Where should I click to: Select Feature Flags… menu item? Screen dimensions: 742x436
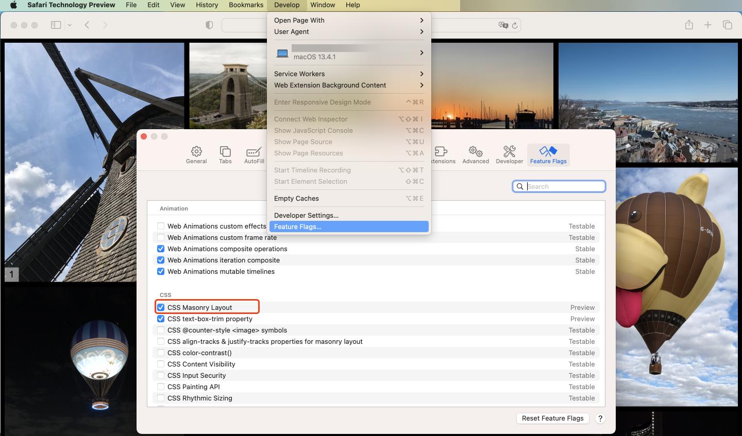tap(349, 226)
